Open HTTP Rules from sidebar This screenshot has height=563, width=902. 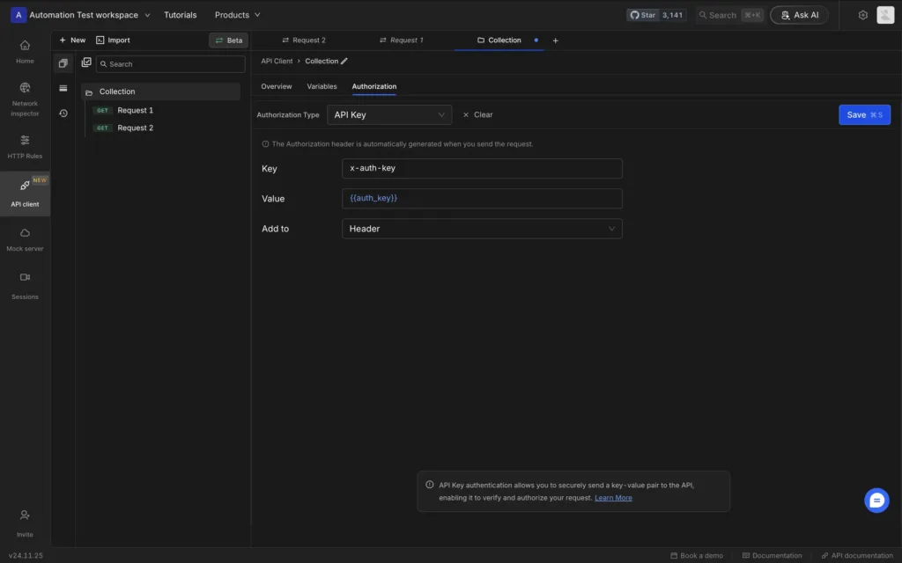click(x=25, y=147)
